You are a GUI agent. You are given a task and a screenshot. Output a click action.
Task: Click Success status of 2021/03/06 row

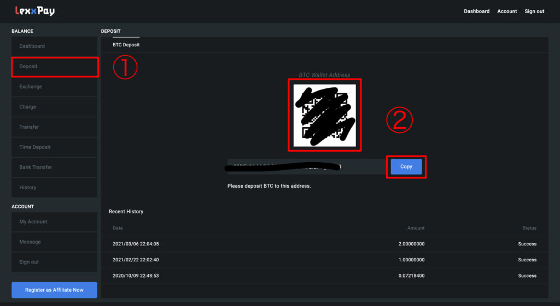[527, 244]
